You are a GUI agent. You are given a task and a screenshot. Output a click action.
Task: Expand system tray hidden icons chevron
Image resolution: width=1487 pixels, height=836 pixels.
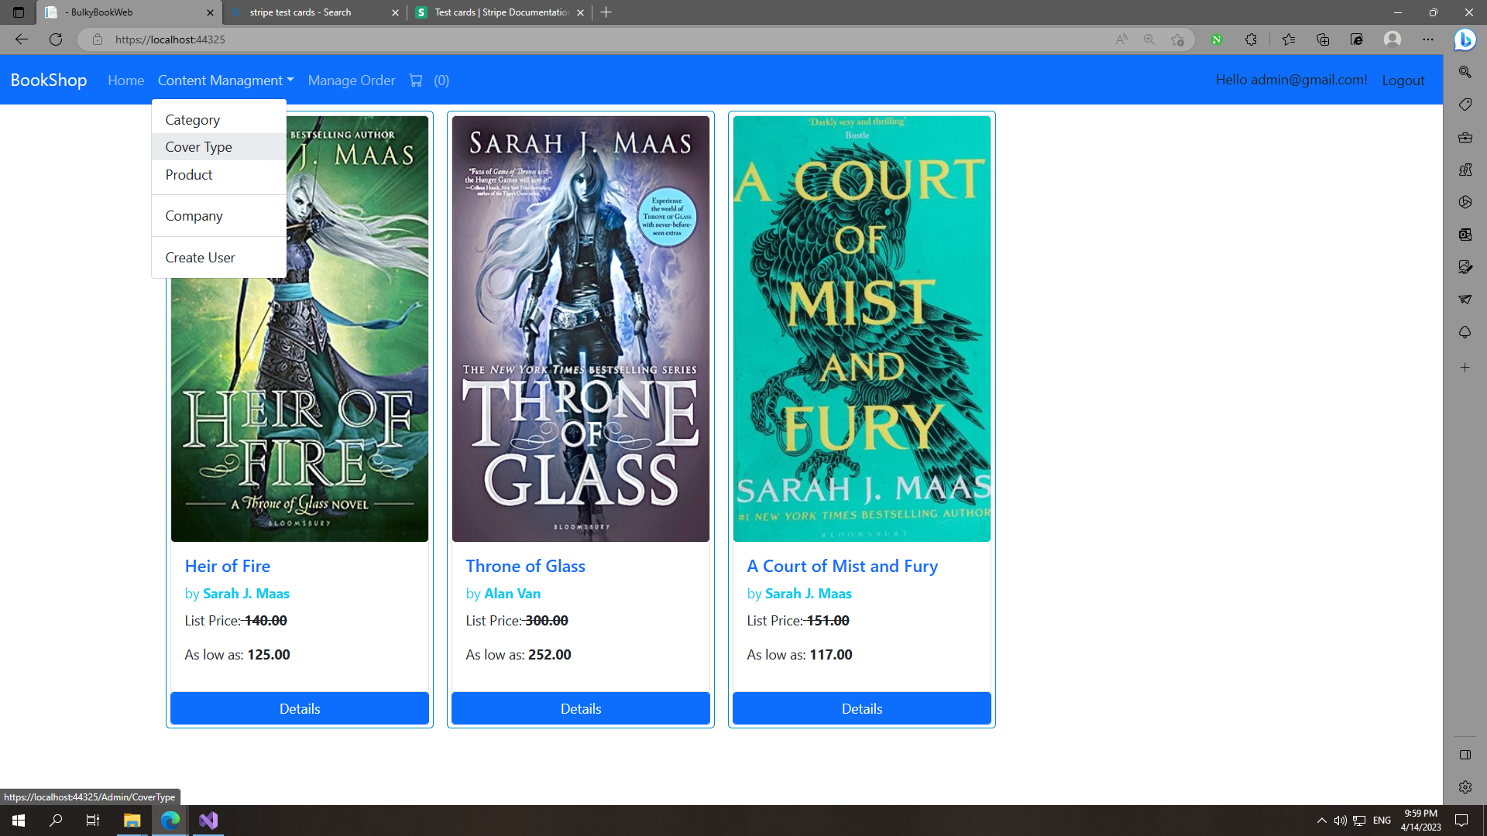pos(1321,821)
